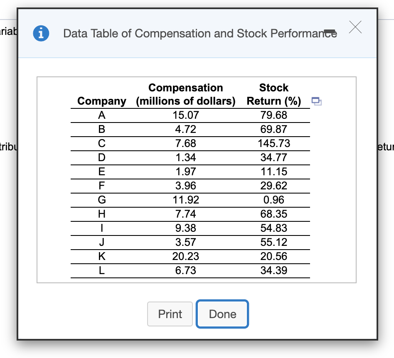The width and height of the screenshot is (394, 358).
Task: Select the compensation value 20.23
Action: (186, 257)
